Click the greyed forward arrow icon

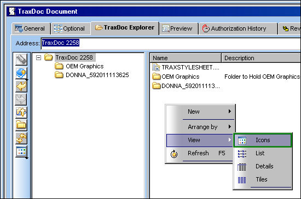tap(21, 99)
